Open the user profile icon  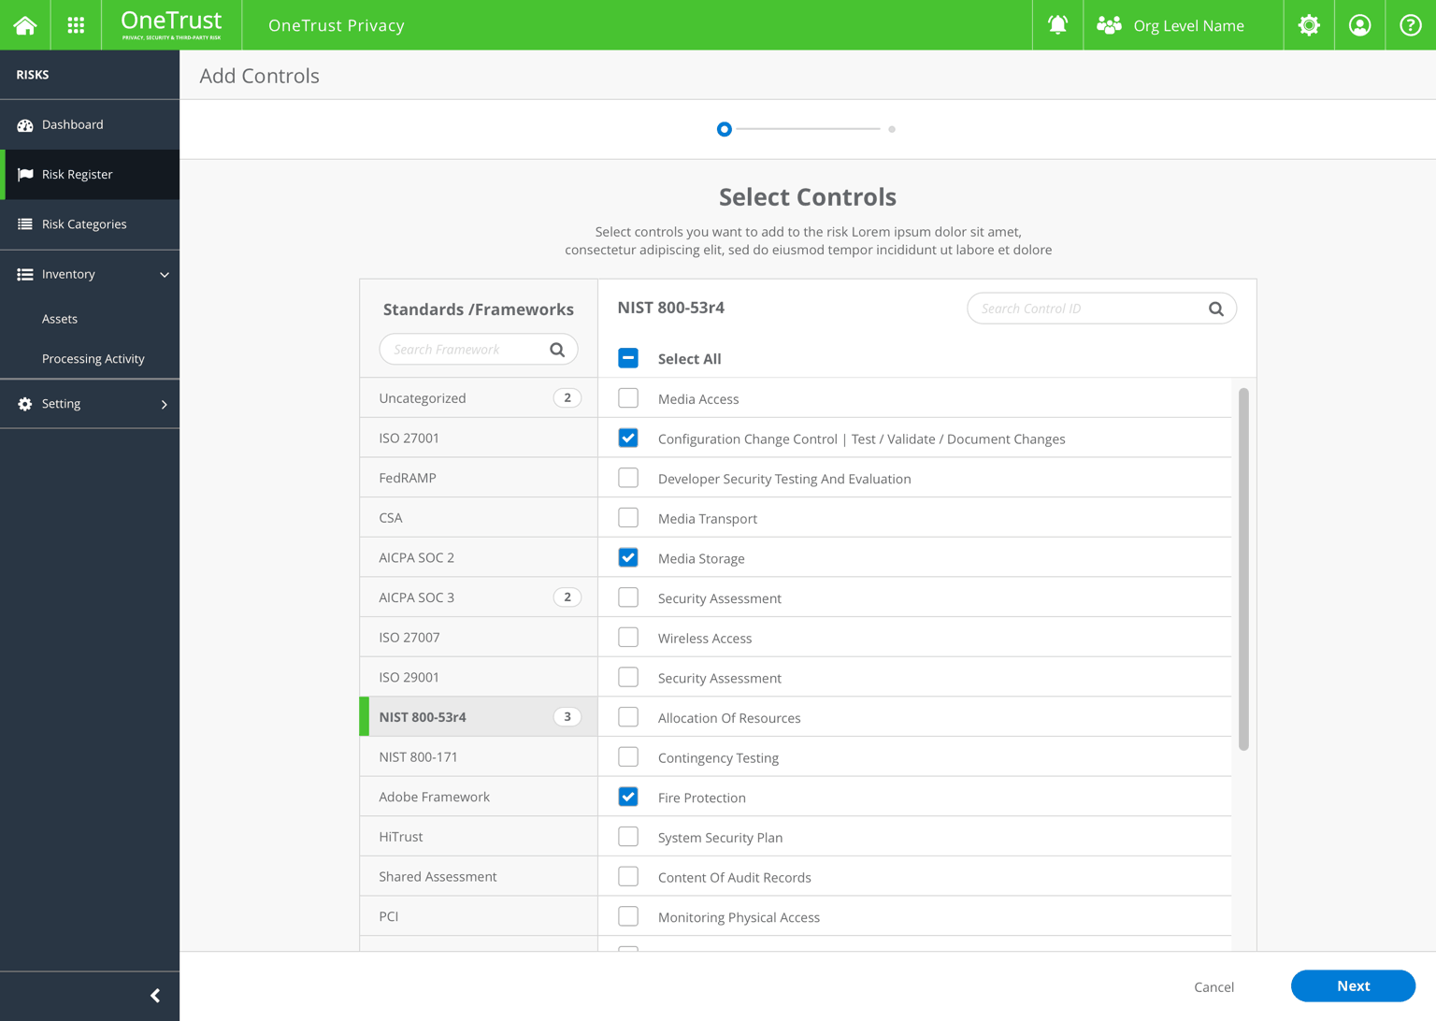pyautogui.click(x=1359, y=25)
